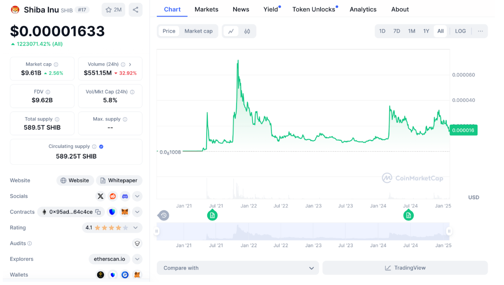Open the Compare with dropdown

238,268
